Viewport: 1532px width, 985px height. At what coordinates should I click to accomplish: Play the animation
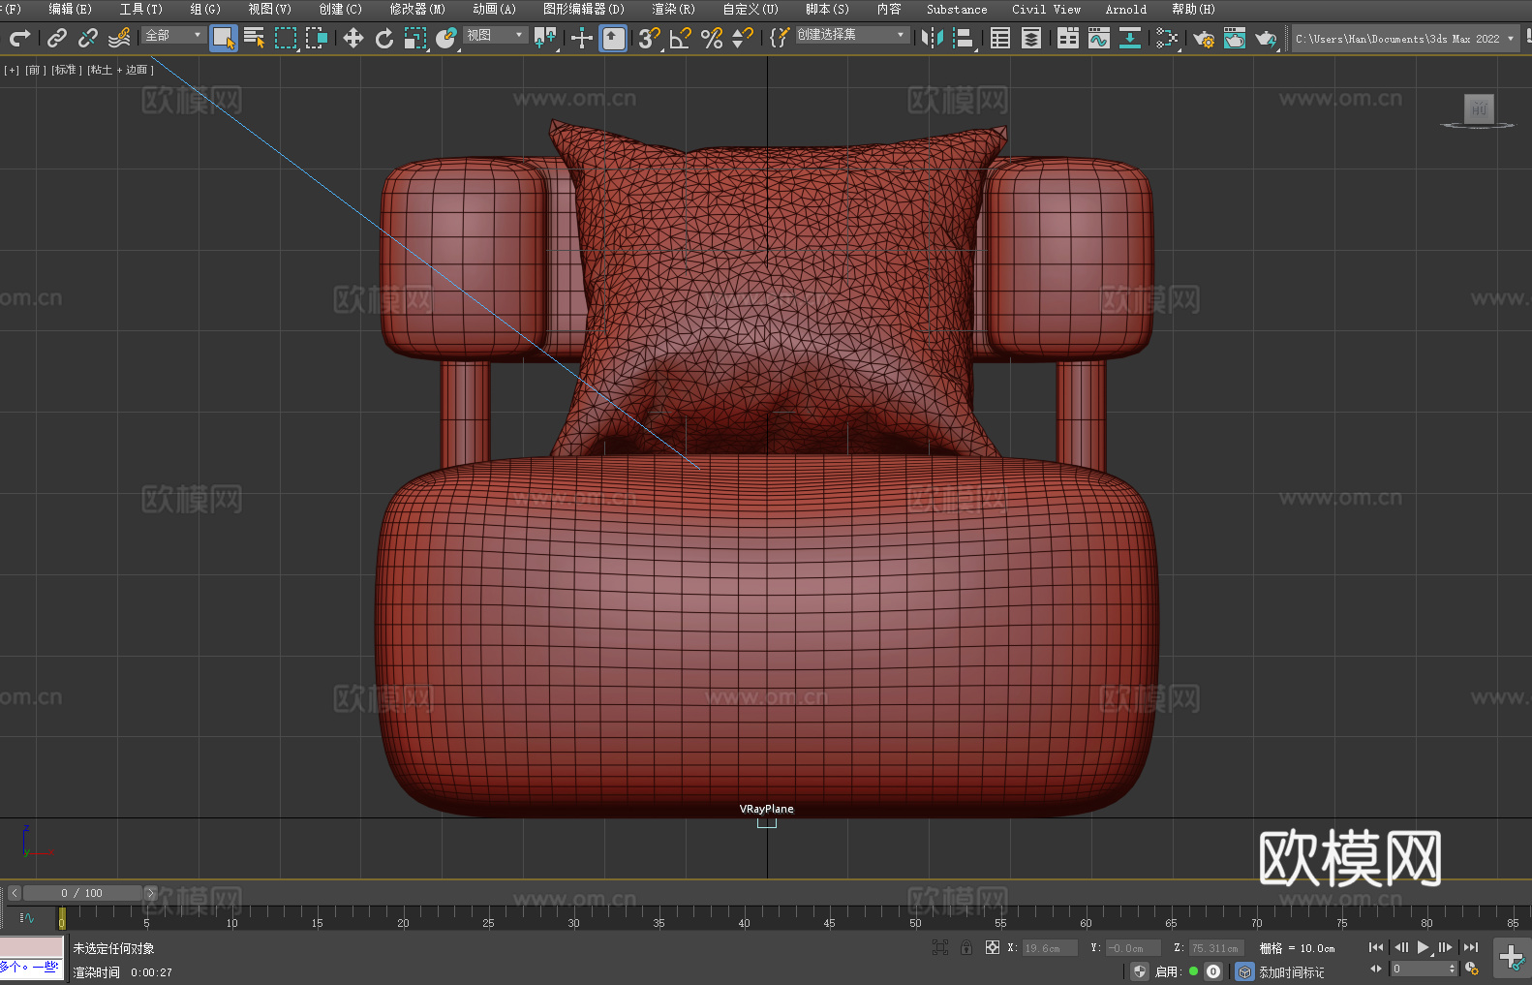tap(1423, 947)
